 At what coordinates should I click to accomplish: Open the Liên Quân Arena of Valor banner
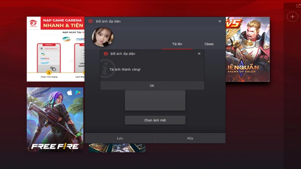[x=248, y=49]
